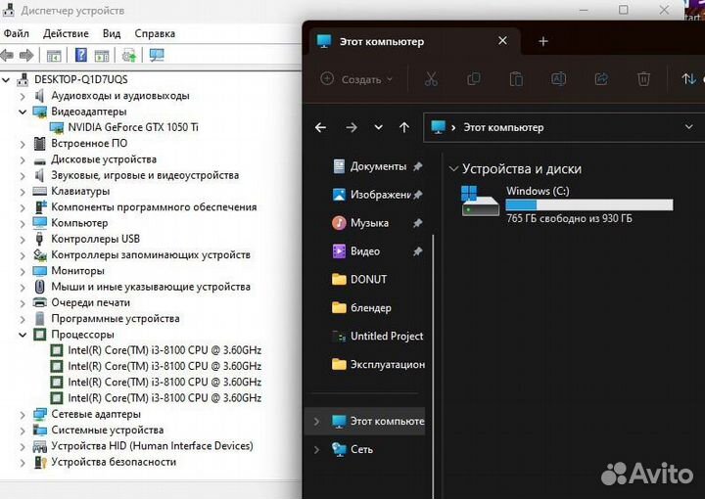705x499 pixels.
Task: Open recent locations dropdown in Explorer
Action: tap(379, 127)
